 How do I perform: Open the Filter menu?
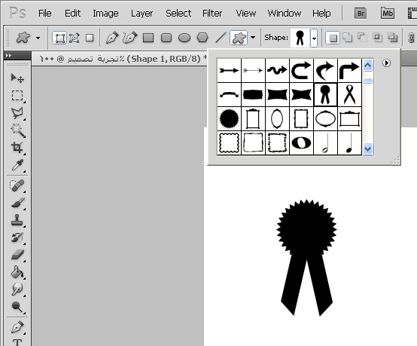212,13
